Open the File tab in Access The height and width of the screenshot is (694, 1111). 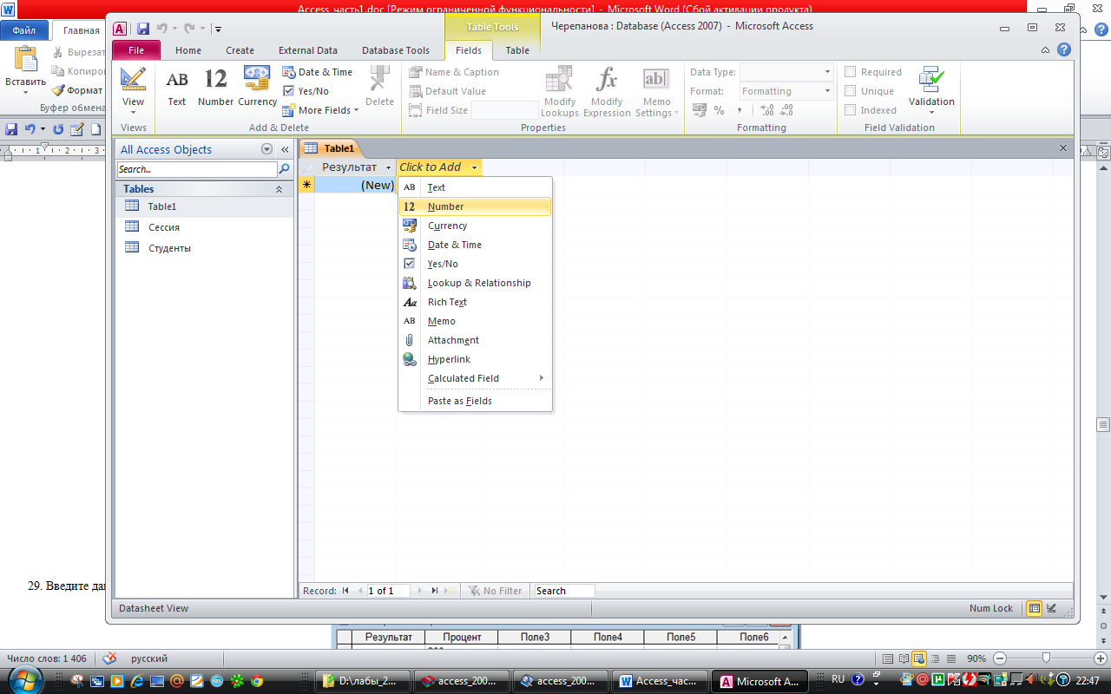136,50
